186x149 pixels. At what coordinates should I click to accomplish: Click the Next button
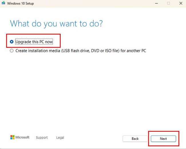point(163,139)
